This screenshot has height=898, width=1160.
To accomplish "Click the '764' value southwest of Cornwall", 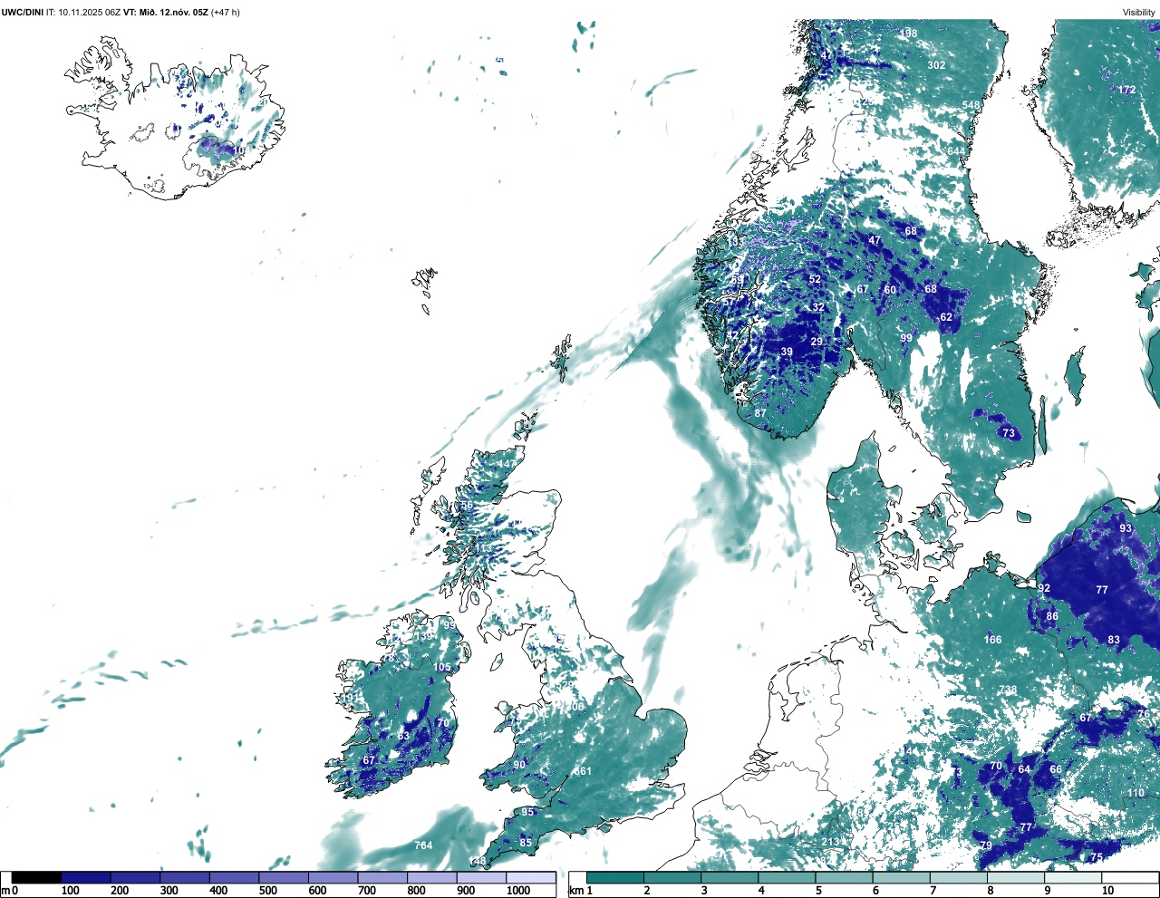I will 423,845.
